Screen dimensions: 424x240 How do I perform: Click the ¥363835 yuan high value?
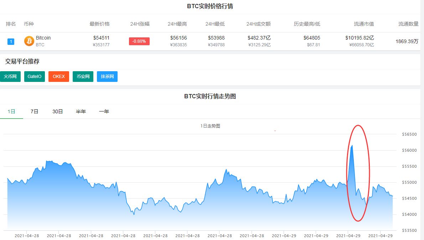[x=179, y=45]
